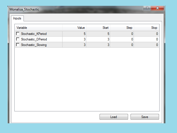The height and width of the screenshot is (133, 177).
Task: Edit the Start cell for Stochastic_DPeriod
Action: (x=98, y=39)
